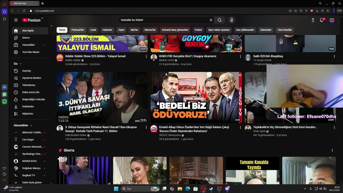This screenshot has width=343, height=193.
Task: Select the Komedi skeç gösterileri chip
Action: click(x=175, y=30)
